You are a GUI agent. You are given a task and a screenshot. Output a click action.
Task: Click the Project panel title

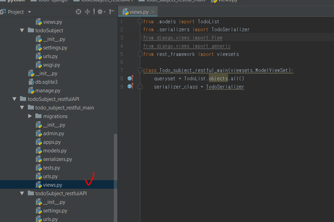[x=16, y=12]
